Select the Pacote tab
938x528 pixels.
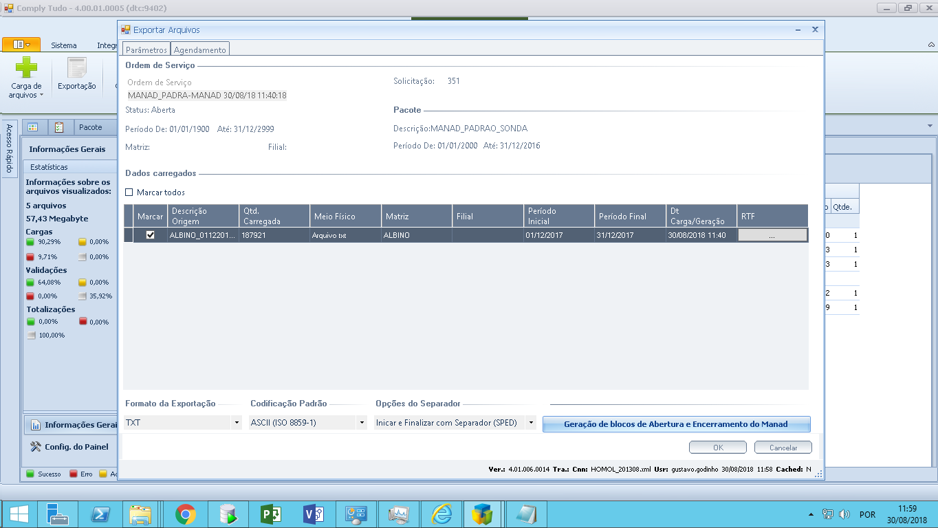coord(91,127)
